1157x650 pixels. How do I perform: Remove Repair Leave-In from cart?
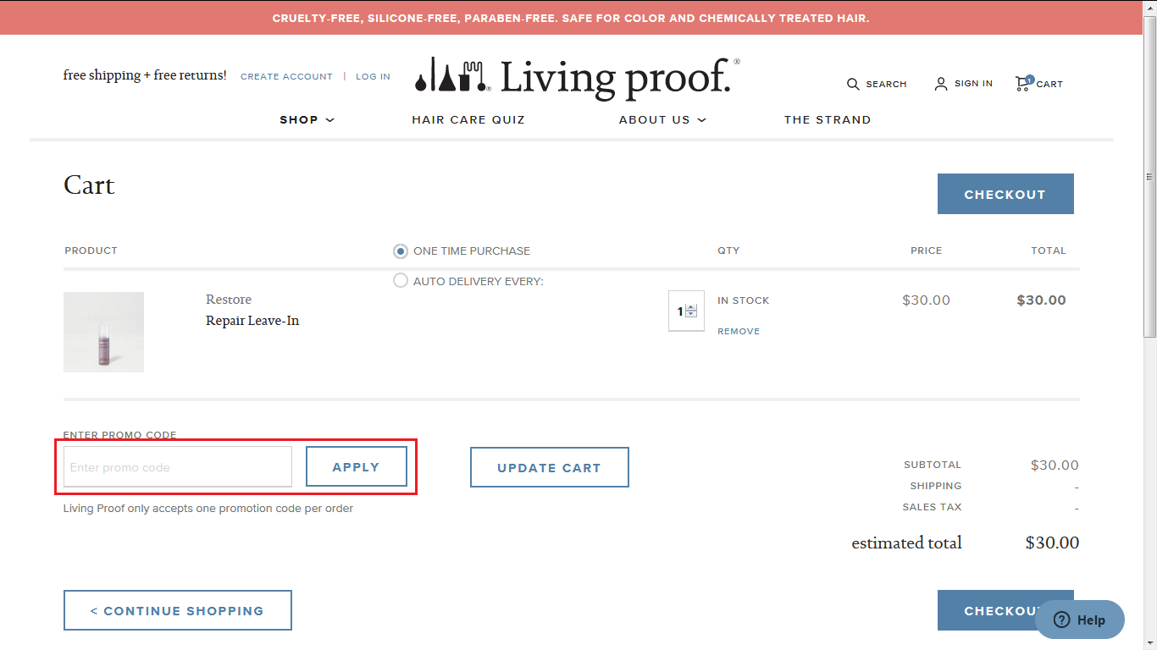tap(739, 332)
